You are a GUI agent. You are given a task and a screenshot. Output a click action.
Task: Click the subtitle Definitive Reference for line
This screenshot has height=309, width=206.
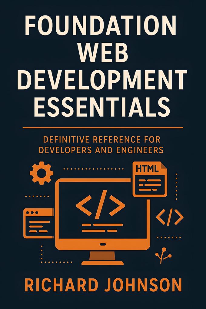coord(102,140)
